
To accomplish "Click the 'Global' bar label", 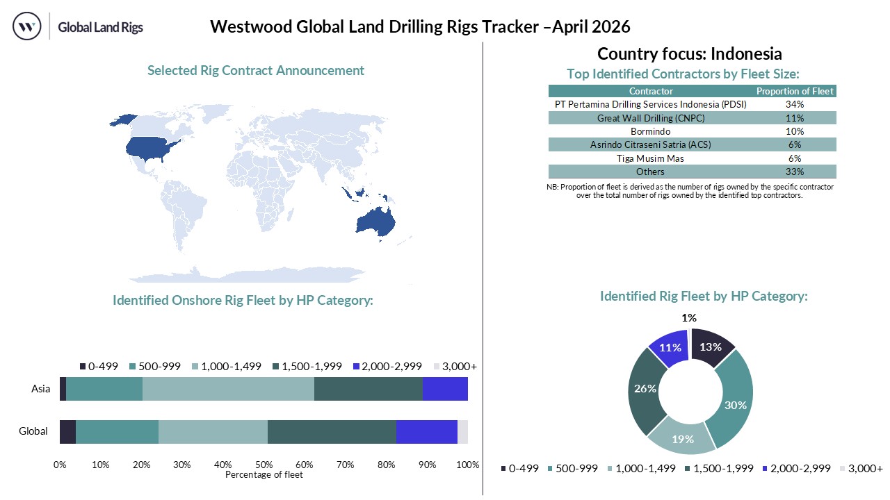I will click(x=33, y=431).
